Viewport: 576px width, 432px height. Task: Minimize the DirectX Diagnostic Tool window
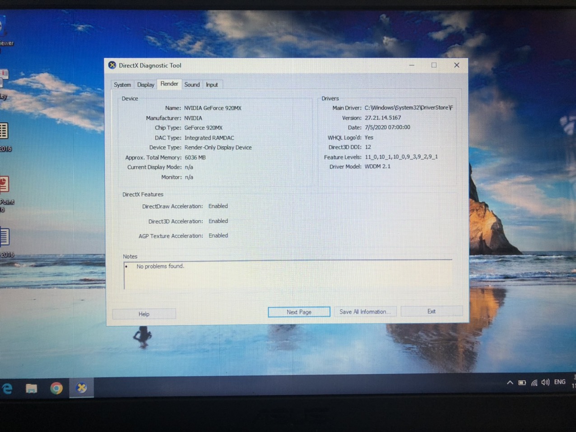(412, 65)
